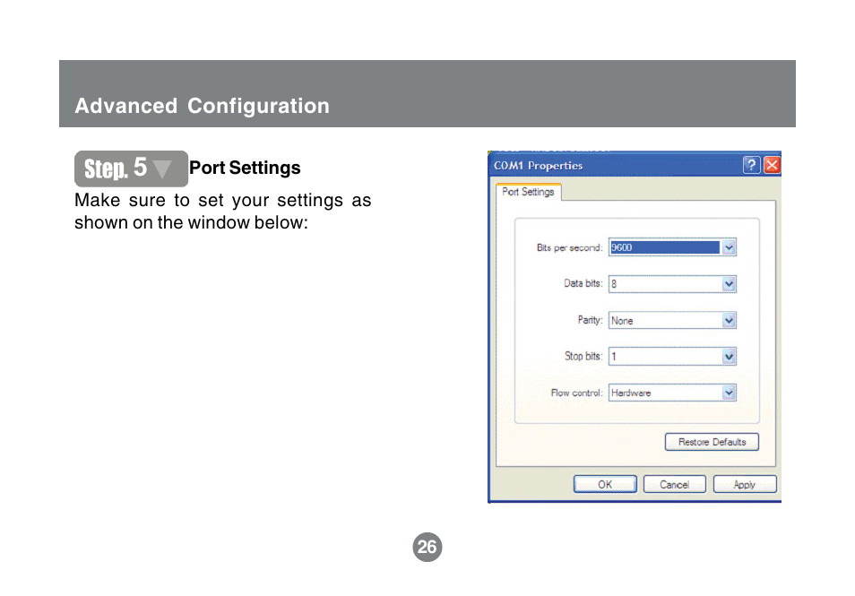Screen dimensions: 855x596
Task: Click the COM1 Properties title text
Action: tap(539, 166)
